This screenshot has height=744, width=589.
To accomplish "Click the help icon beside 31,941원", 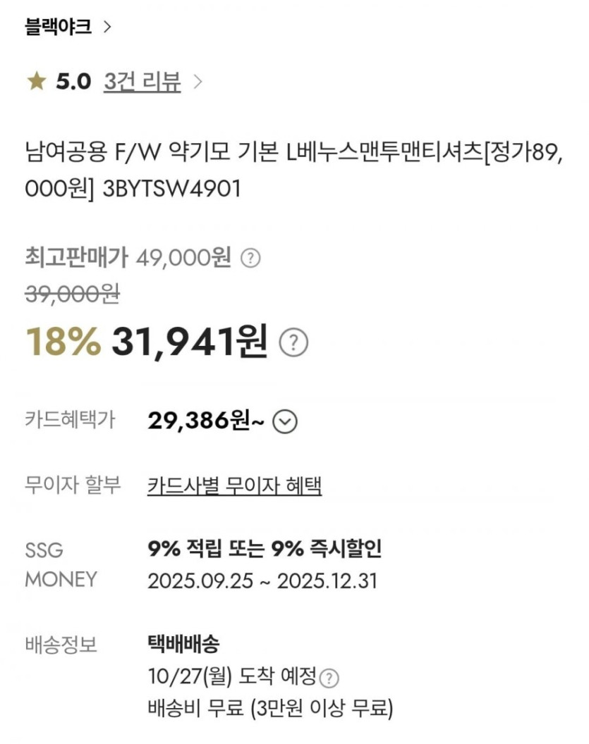I will 294,344.
